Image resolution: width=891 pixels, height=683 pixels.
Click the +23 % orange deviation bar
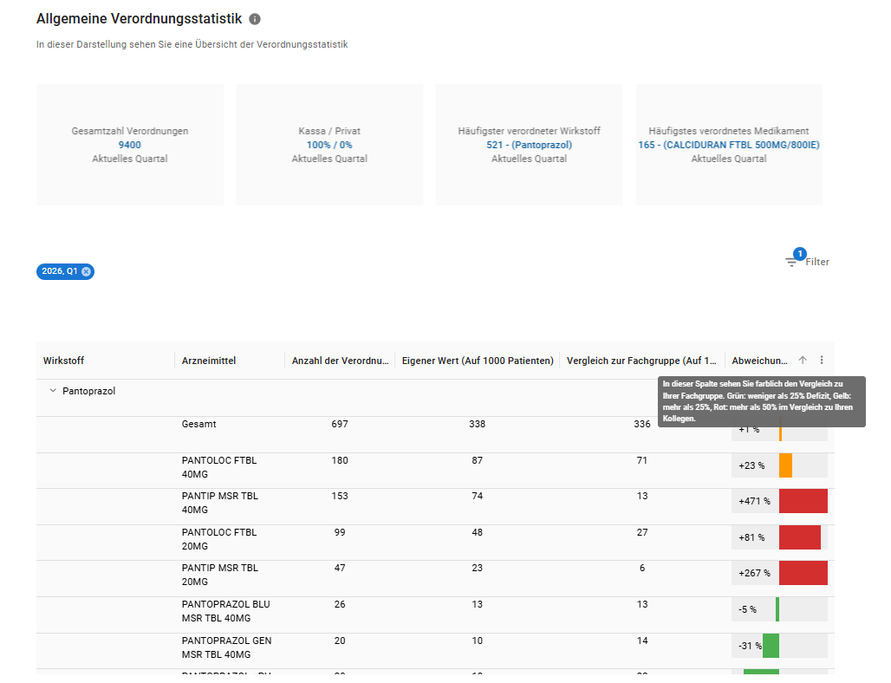pos(785,465)
